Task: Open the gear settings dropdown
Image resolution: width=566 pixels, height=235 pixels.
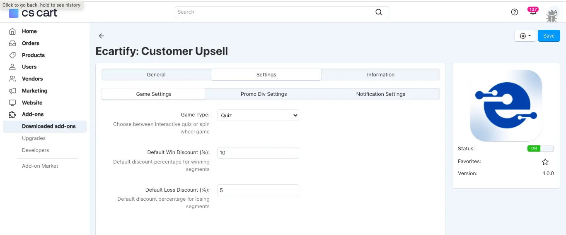Action: pos(525,36)
